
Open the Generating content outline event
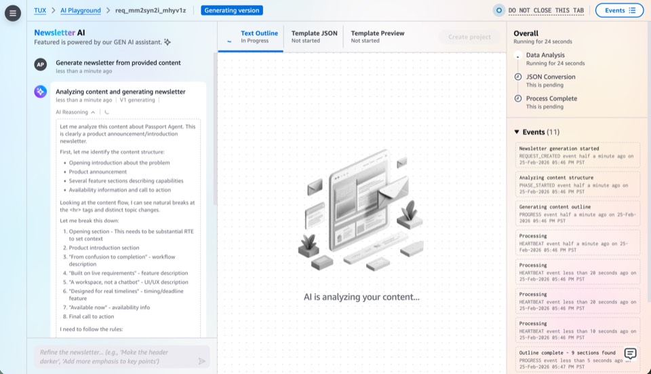[578, 214]
